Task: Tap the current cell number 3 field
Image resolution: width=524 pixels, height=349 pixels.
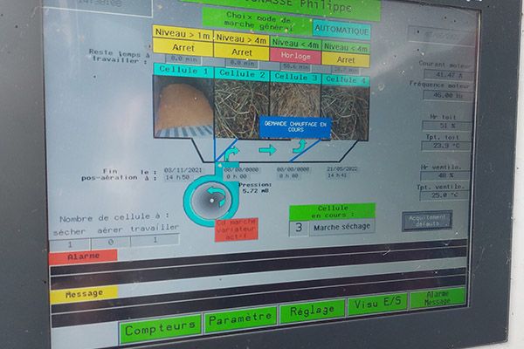Action: (x=299, y=229)
